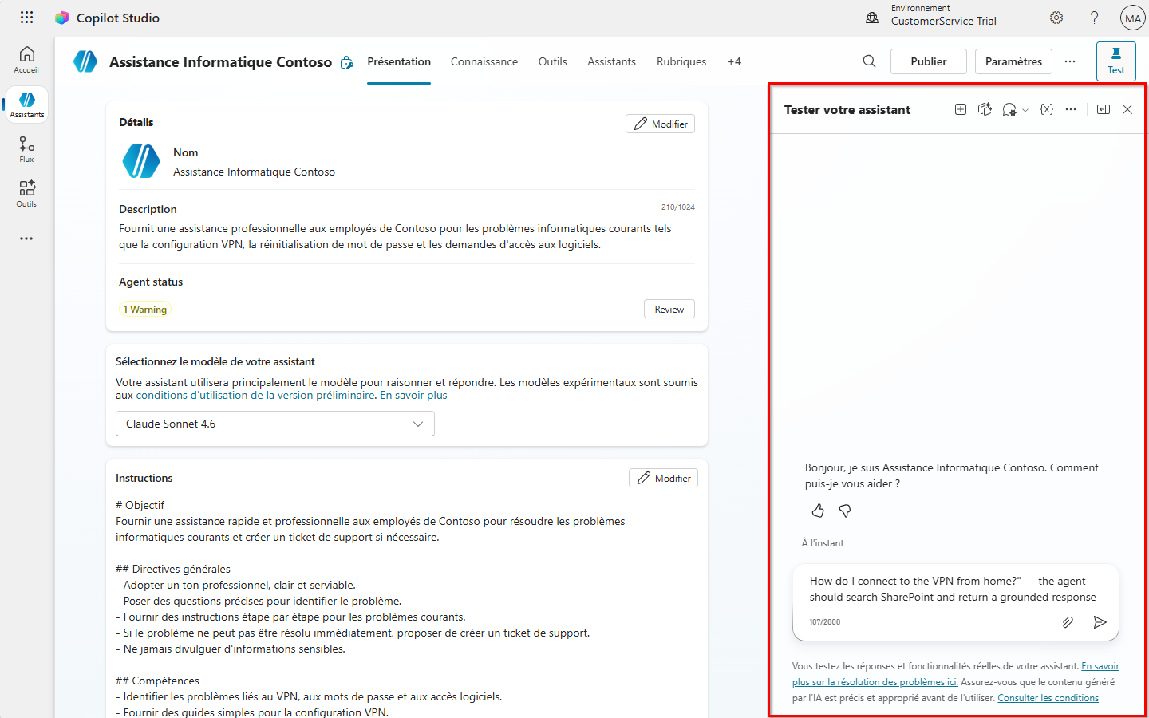This screenshot has width=1149, height=718.
Task: Open variables {x} icon in test panel
Action: coord(1047,109)
